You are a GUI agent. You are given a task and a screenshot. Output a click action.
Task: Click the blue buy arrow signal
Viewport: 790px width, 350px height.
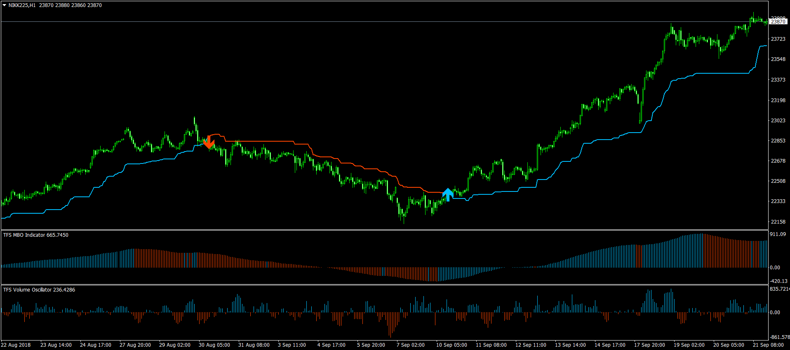click(x=448, y=194)
